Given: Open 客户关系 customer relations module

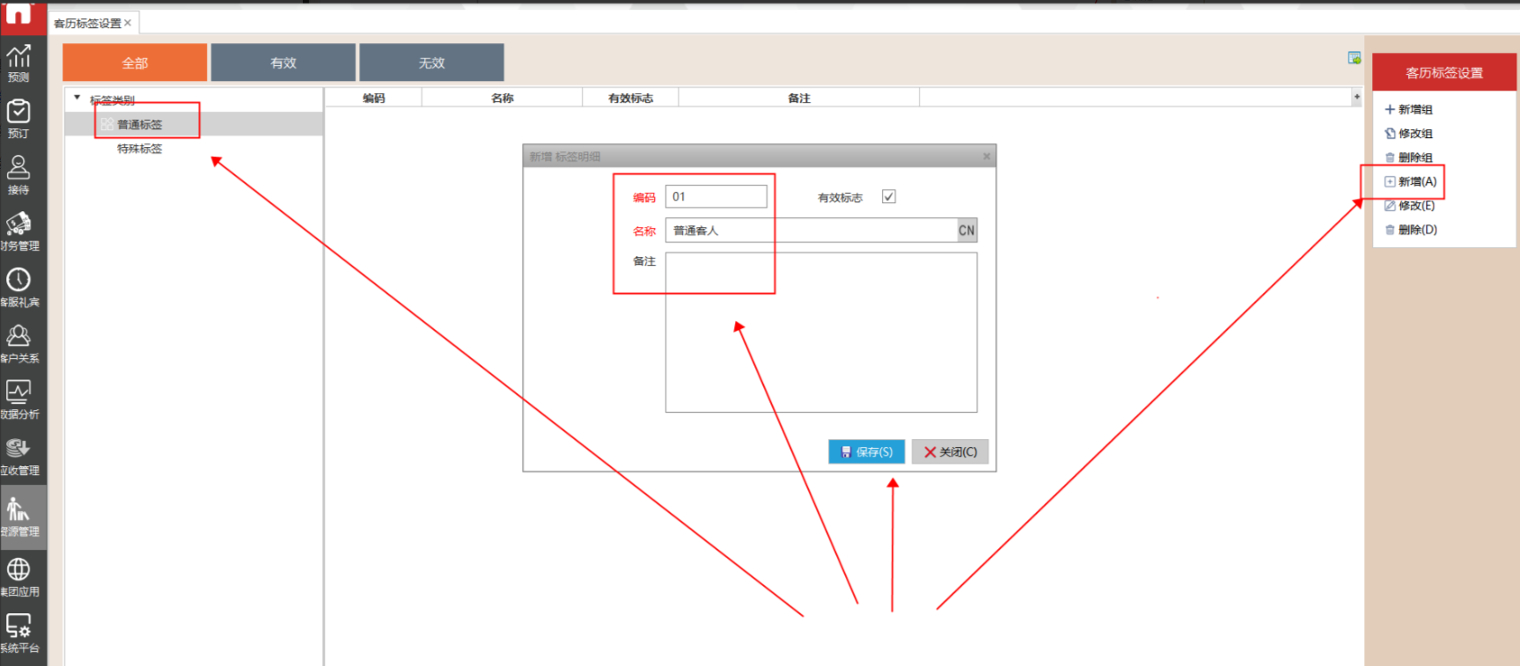Looking at the screenshot, I should tap(18, 343).
